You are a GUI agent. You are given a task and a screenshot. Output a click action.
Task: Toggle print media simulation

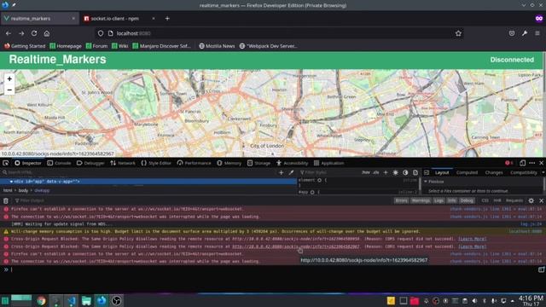click(x=415, y=172)
